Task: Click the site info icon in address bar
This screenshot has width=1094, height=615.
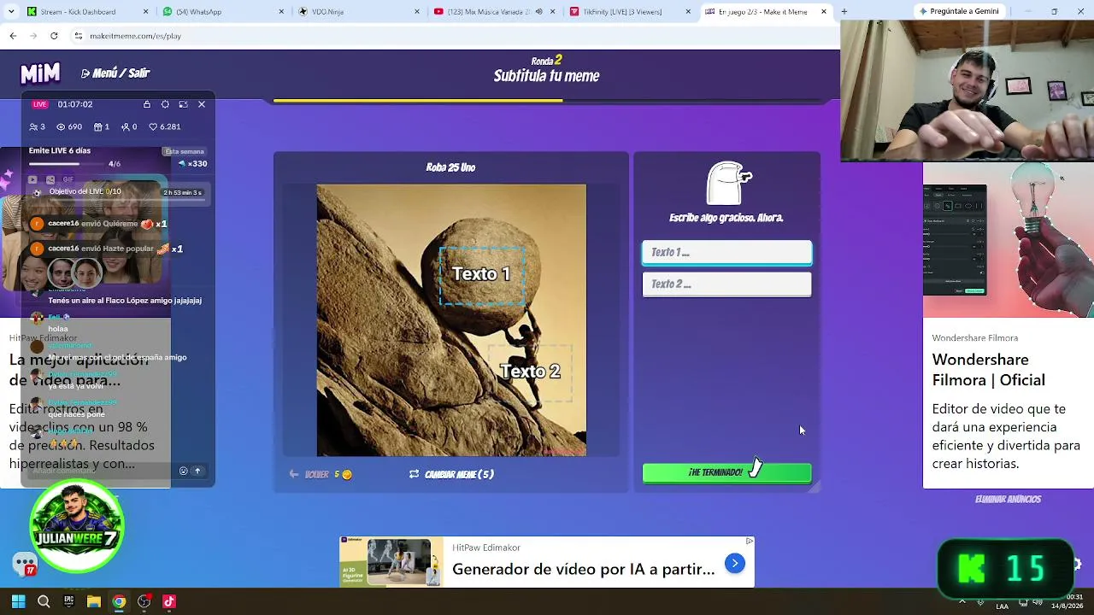Action: pos(79,36)
